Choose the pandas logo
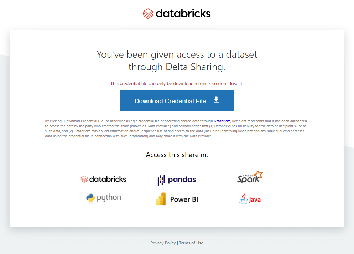The width and height of the screenshot is (354, 254). tap(177, 180)
